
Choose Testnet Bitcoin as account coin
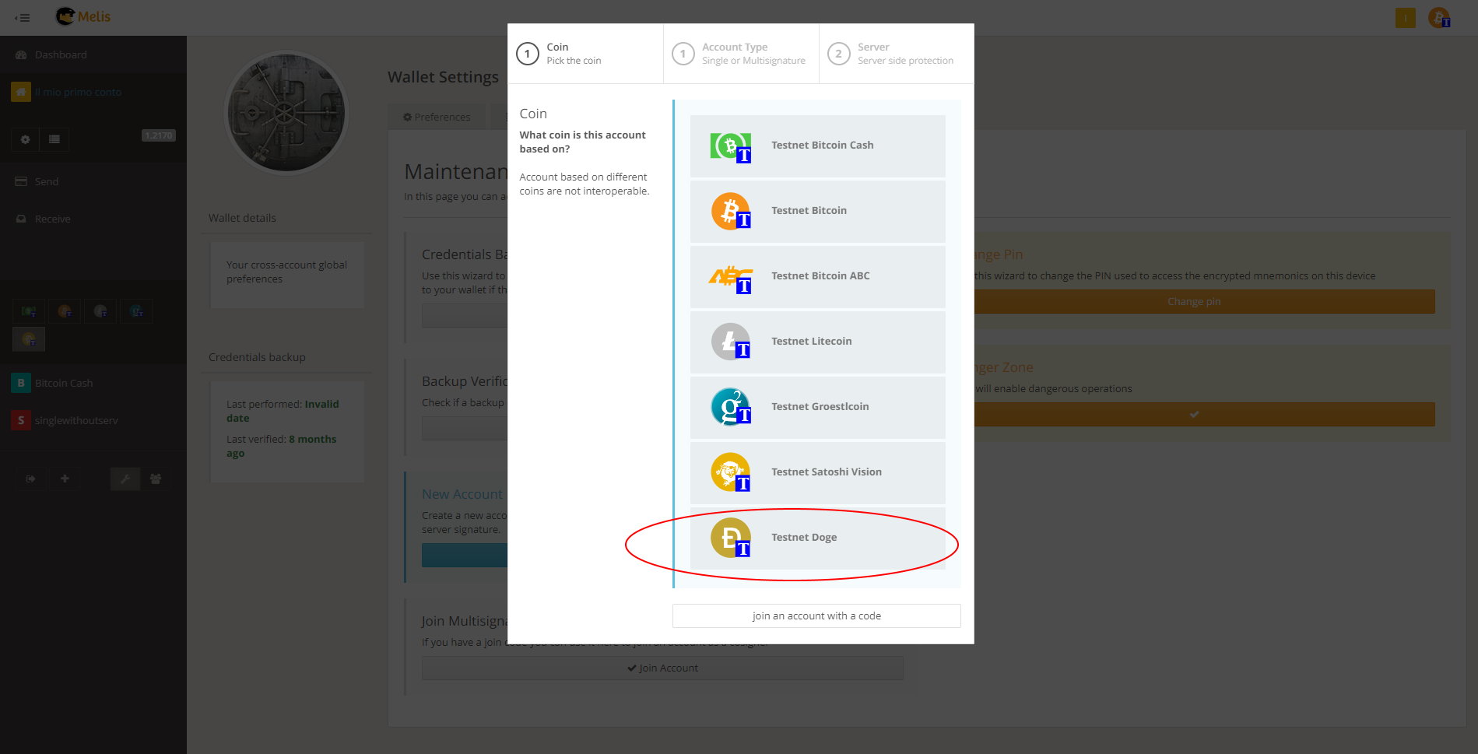point(817,212)
